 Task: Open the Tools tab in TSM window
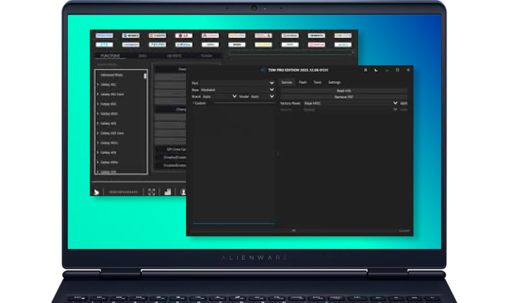317,82
